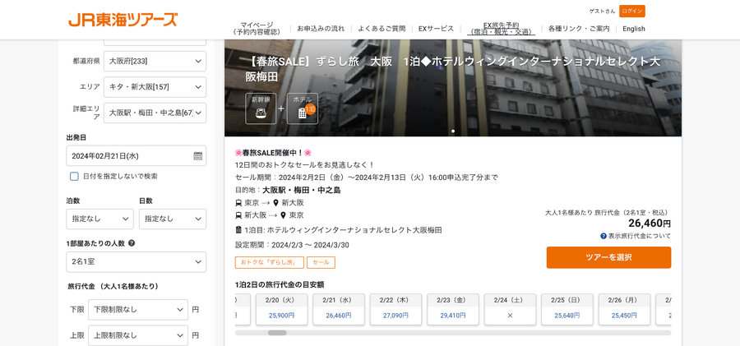The width and height of the screenshot is (740, 346).
Task: Click the セール tag
Action: click(x=321, y=262)
